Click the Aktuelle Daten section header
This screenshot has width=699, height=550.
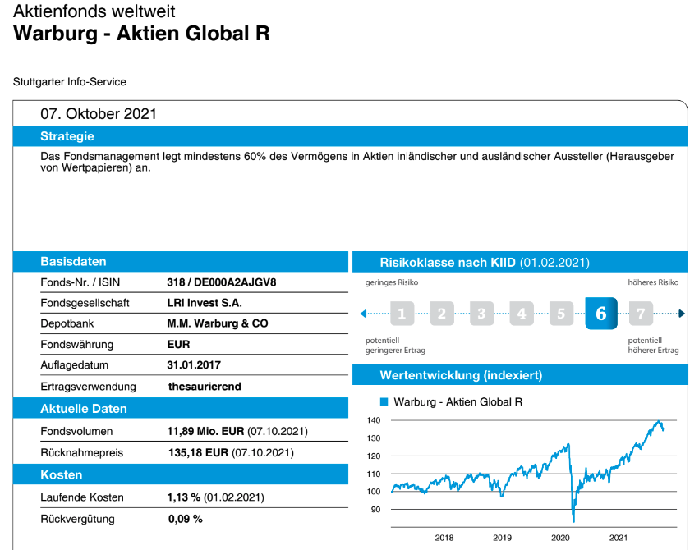(x=181, y=408)
